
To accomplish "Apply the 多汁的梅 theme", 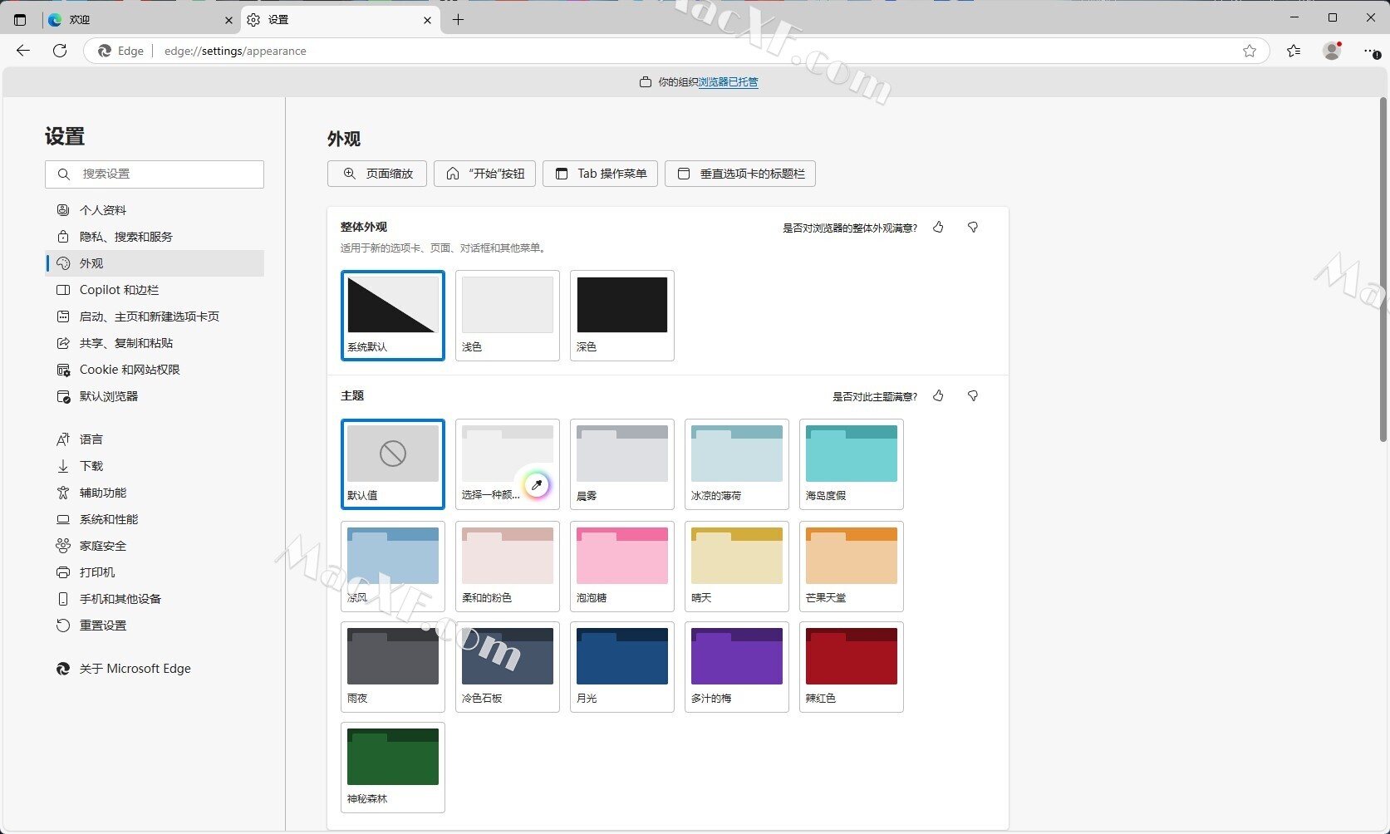I will tap(737, 667).
